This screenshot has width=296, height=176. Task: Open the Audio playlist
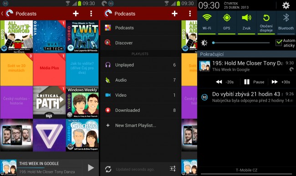pos(141,80)
